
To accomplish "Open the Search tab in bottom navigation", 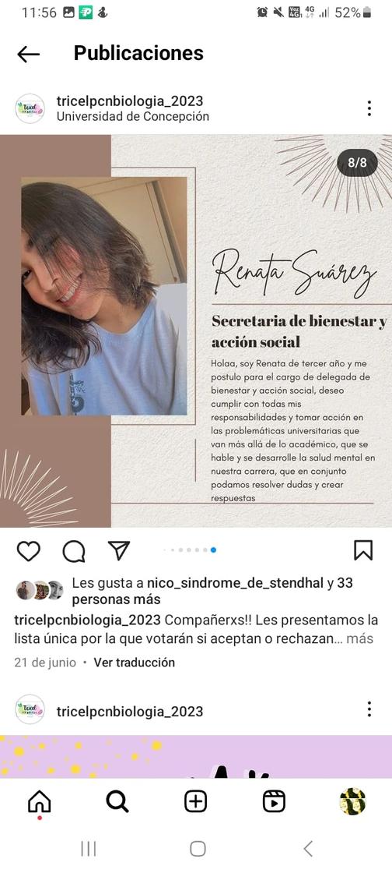I will coord(117,802).
